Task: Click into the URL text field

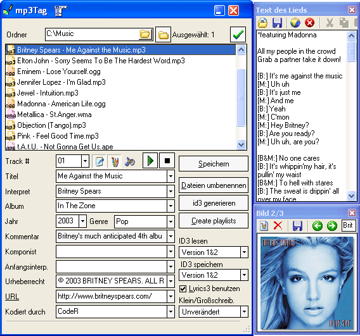Action: pyautogui.click(x=112, y=296)
